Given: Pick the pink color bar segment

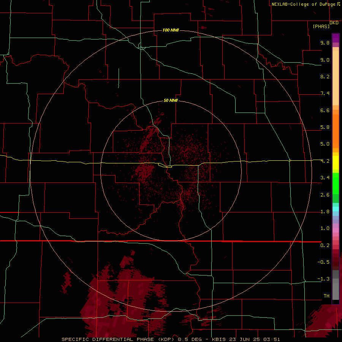Looking at the screenshot, I should [x=336, y=230].
